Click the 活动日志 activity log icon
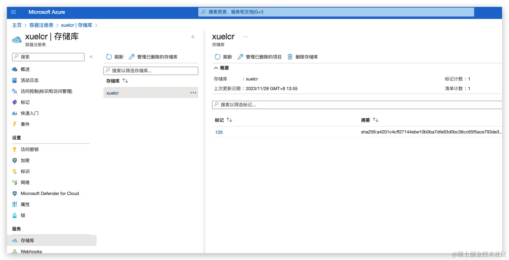The height and width of the screenshot is (260, 509). point(14,80)
